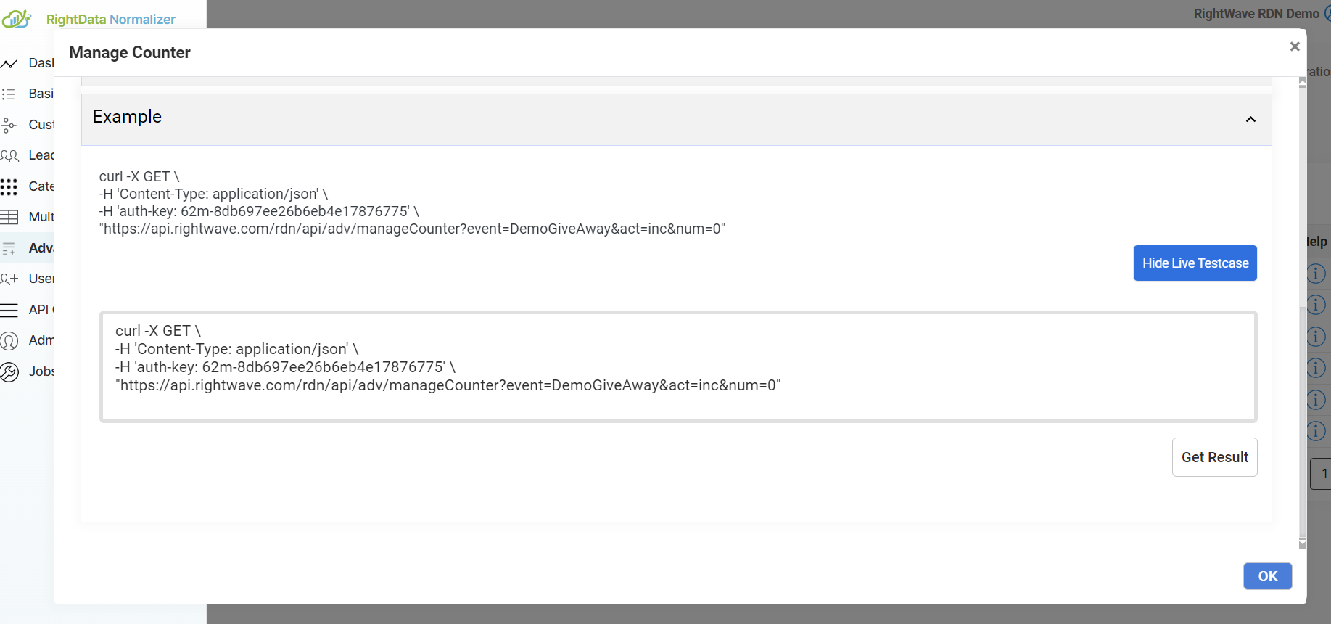
Task: Open the Category grid-dots sidebar icon
Action: (9, 186)
